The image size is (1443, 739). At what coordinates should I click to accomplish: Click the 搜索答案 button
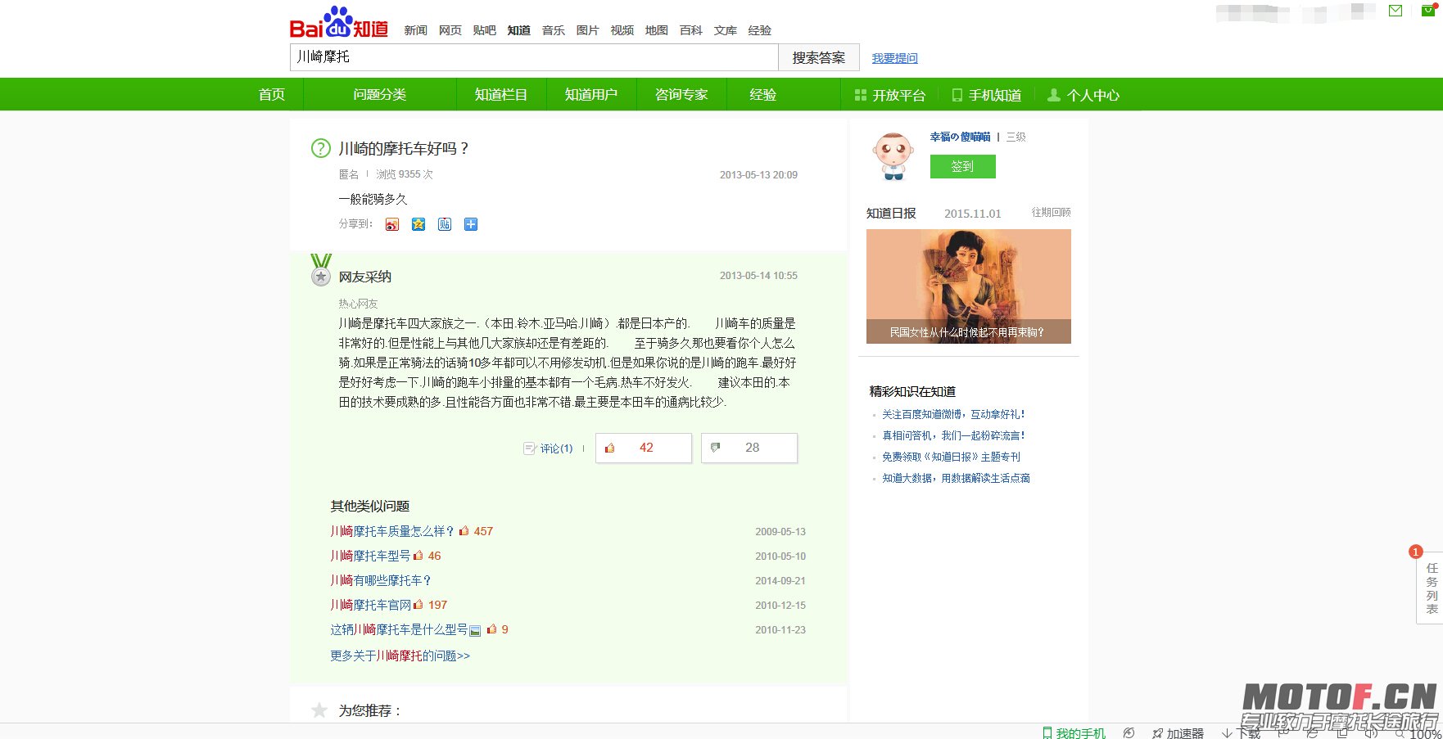click(819, 57)
